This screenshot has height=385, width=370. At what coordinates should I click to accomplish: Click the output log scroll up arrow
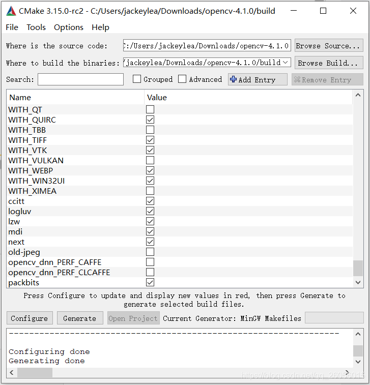click(x=358, y=334)
